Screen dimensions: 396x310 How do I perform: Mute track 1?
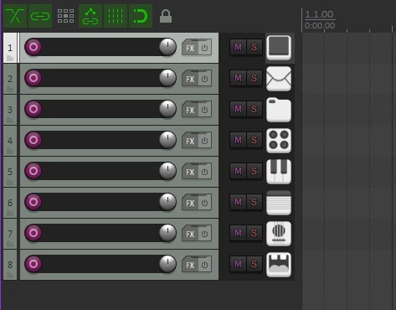pyautogui.click(x=238, y=47)
